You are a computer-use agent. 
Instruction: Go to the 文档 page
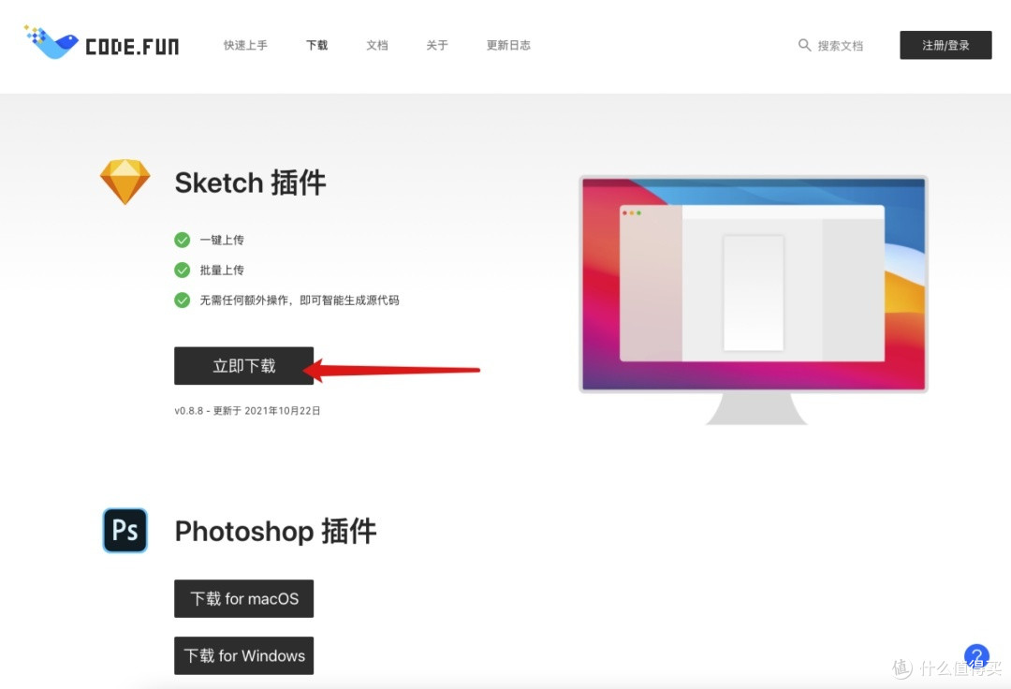tap(377, 45)
